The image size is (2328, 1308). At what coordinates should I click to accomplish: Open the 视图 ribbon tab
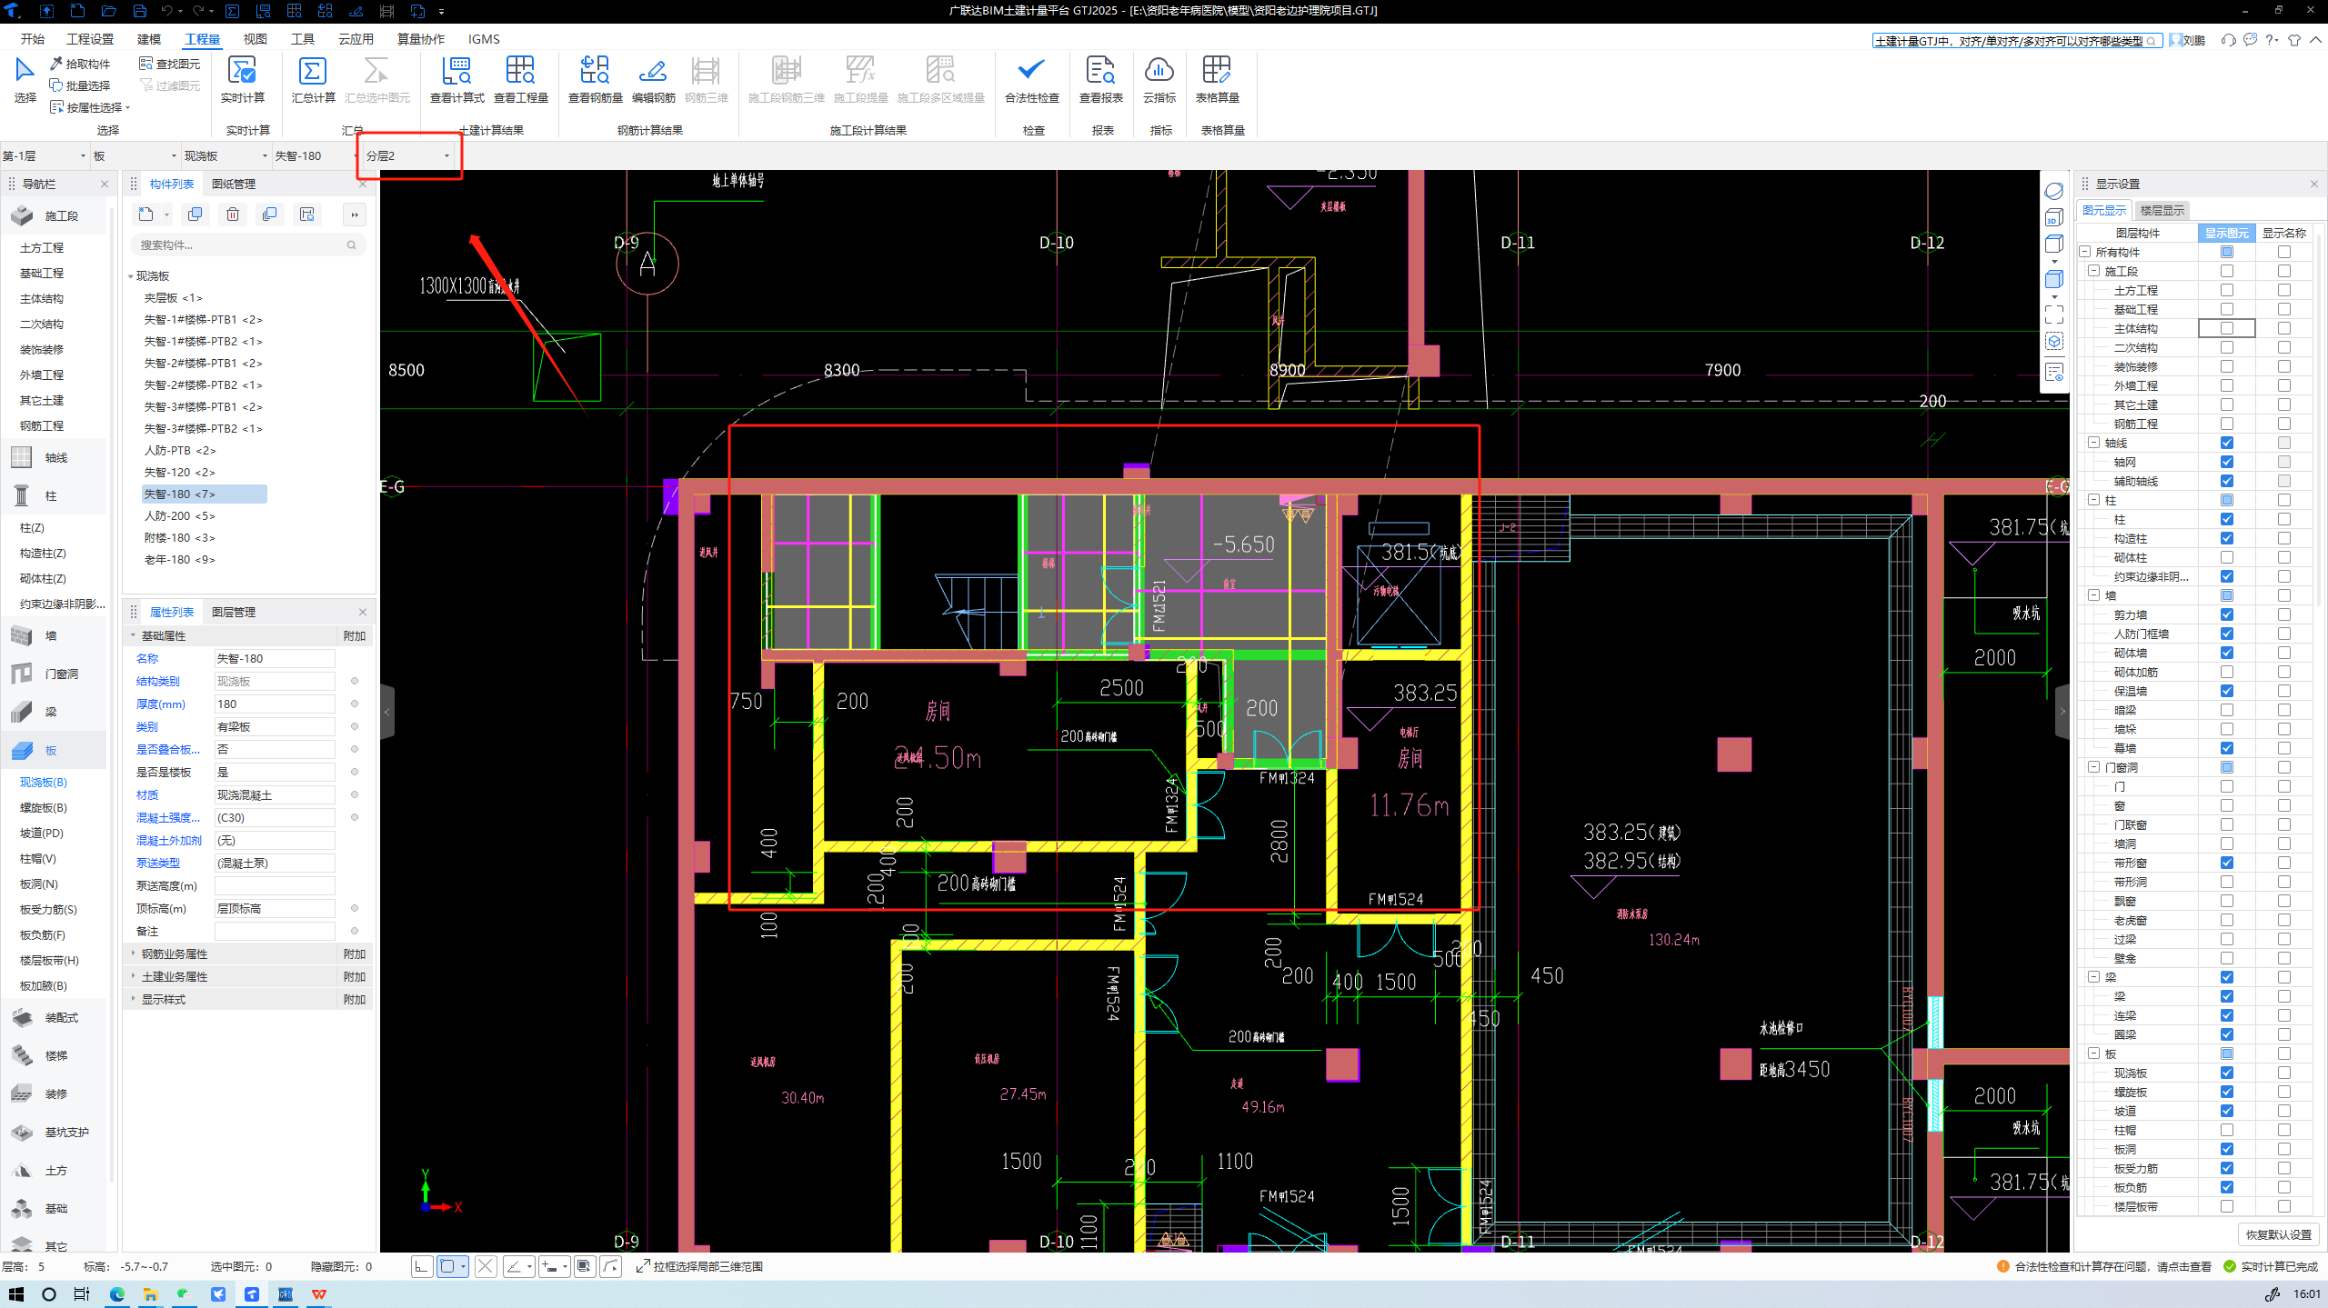tap(256, 39)
